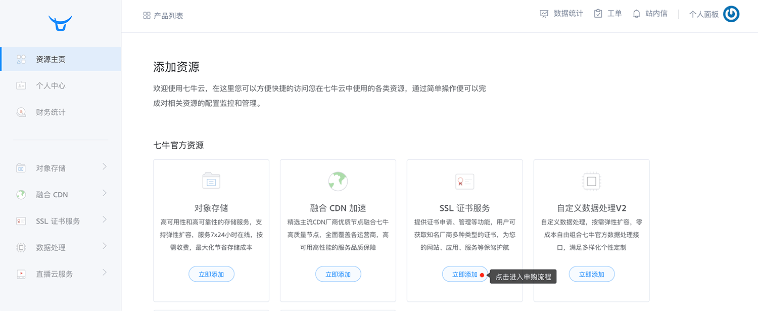Click the SSL certificate card icon
This screenshot has width=758, height=311.
[464, 181]
